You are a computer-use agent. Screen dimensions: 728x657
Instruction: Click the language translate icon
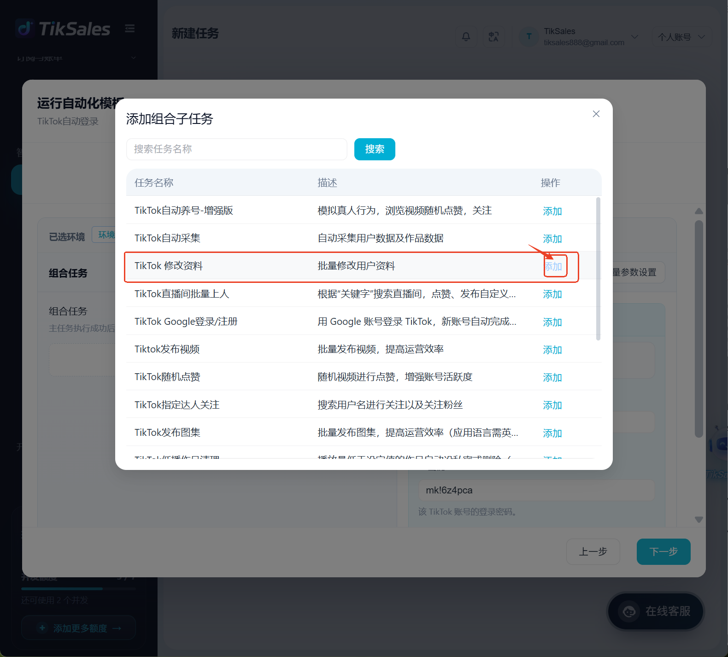pos(493,36)
